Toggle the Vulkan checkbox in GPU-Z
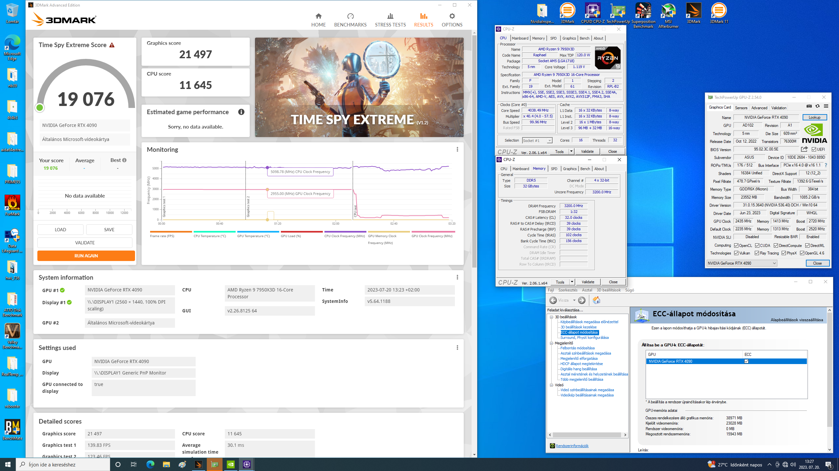This screenshot has width=839, height=471. 736,253
